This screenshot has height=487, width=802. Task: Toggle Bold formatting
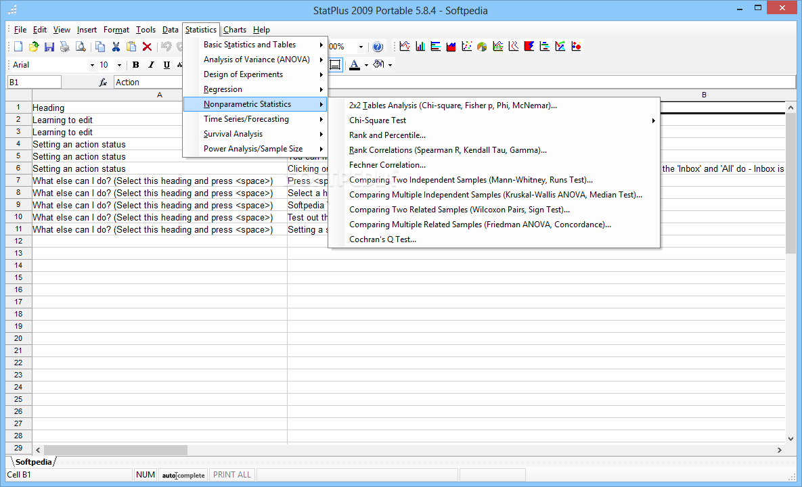pyautogui.click(x=135, y=65)
